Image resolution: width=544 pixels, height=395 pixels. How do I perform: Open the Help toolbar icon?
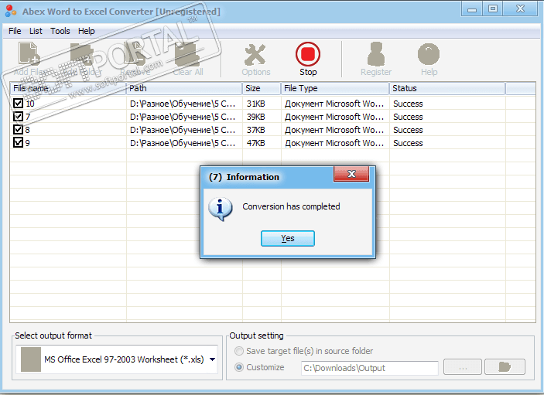click(x=429, y=54)
